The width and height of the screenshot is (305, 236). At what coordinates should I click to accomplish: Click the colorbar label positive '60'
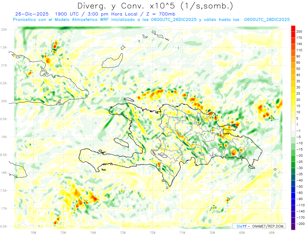point(298,63)
